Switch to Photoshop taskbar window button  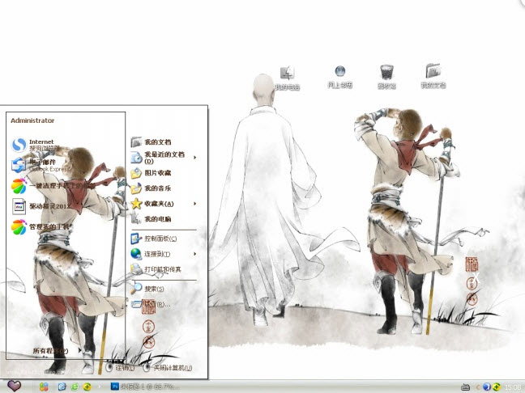pos(145,387)
